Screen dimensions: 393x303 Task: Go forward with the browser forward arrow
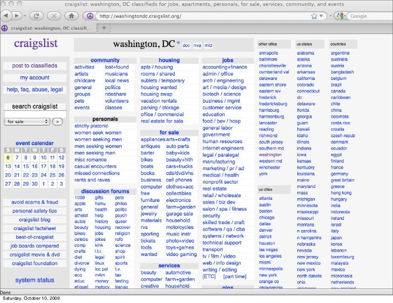[16, 16]
